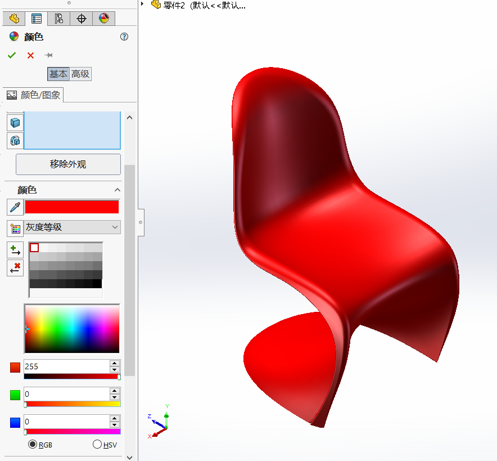Viewport: 497px width, 461px height.
Task: Open help for the Color panel
Action: [x=124, y=37]
